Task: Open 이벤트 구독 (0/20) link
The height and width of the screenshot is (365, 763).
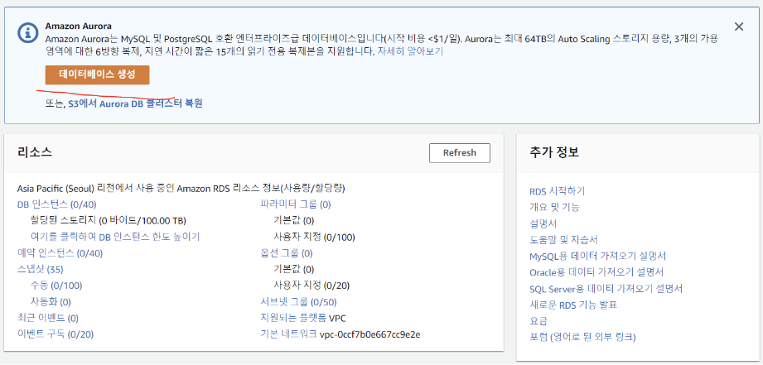Action: pos(55,334)
